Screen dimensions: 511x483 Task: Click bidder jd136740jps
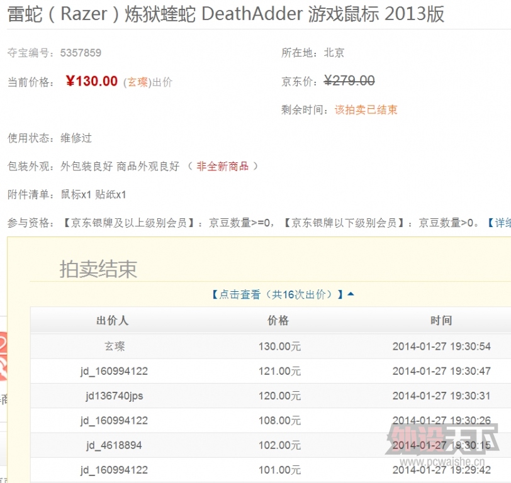[115, 396]
